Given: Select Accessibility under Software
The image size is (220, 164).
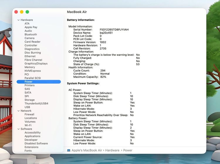Looking at the screenshot, I should pyautogui.click(x=33, y=132).
